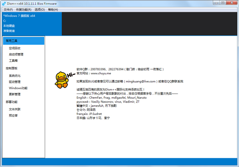The height and width of the screenshot is (167, 239).
Task: Open Windows功能 in the sidebar
Action: tap(18, 88)
